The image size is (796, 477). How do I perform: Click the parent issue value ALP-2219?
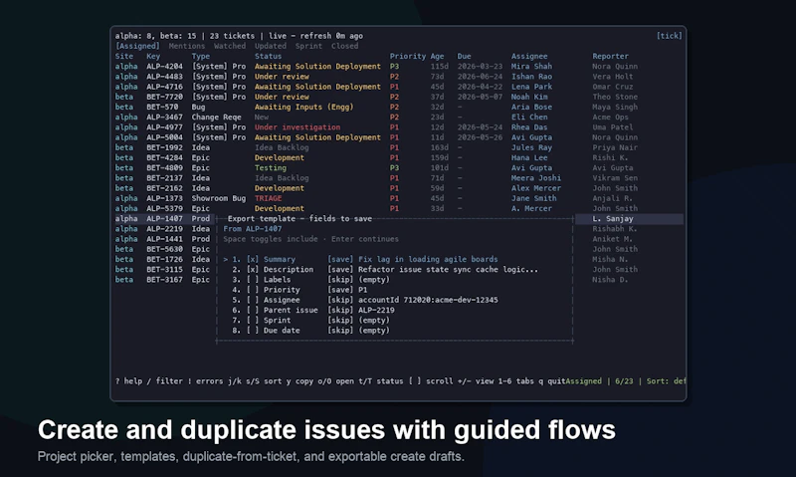(x=376, y=311)
